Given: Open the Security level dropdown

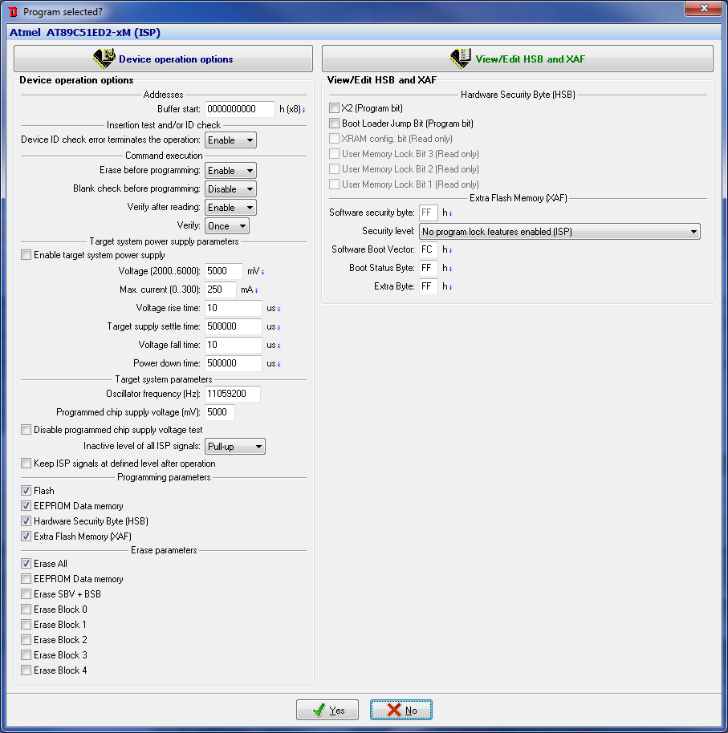Looking at the screenshot, I should [x=559, y=232].
